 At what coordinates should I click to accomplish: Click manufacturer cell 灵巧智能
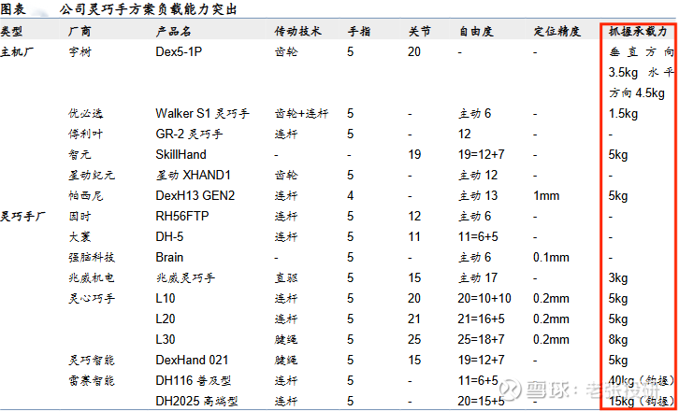[x=92, y=360]
